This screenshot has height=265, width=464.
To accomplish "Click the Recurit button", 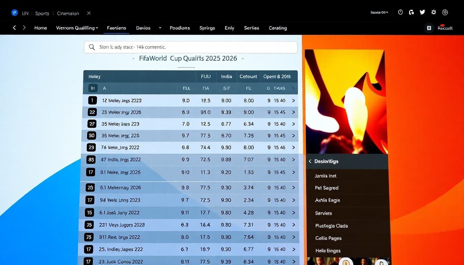I will [x=445, y=28].
